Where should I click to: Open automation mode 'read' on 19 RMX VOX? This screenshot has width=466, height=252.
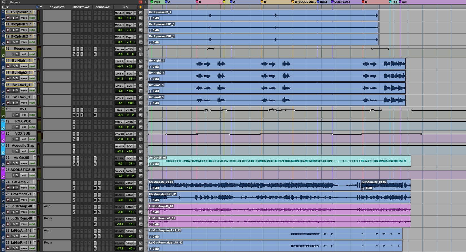click(32, 127)
